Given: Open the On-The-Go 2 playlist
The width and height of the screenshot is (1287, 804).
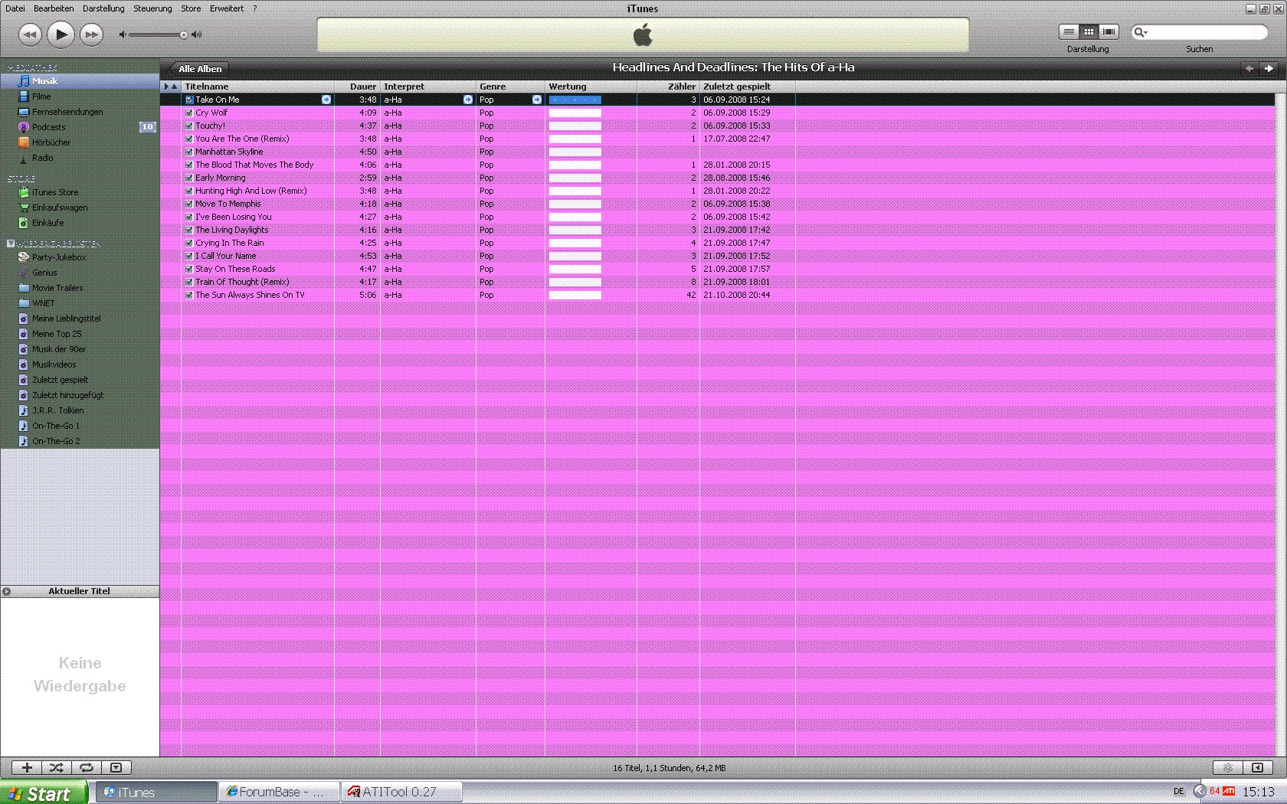Looking at the screenshot, I should [80, 441].
